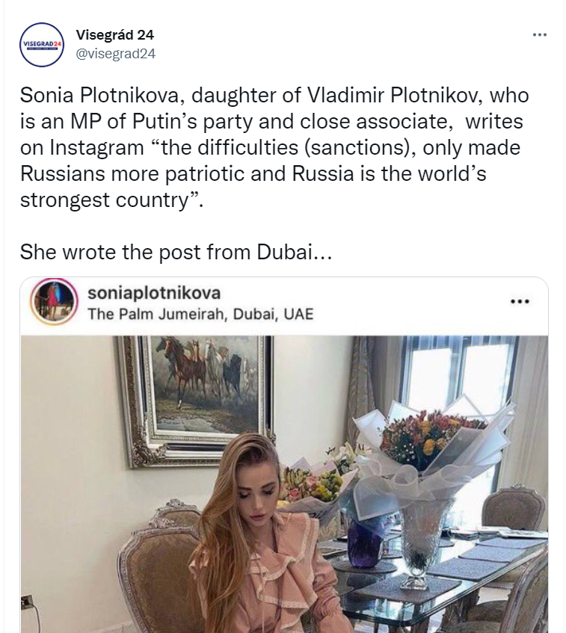Click The Palm Jumeirah location label
The image size is (566, 633).
tap(200, 314)
